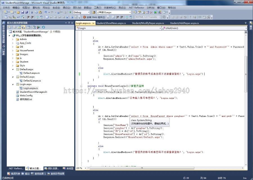This screenshot has height=180, width=253.
Task: Pin the Solution Explorer panel with auto-hide pin
Action: pyautogui.click(x=69, y=23)
